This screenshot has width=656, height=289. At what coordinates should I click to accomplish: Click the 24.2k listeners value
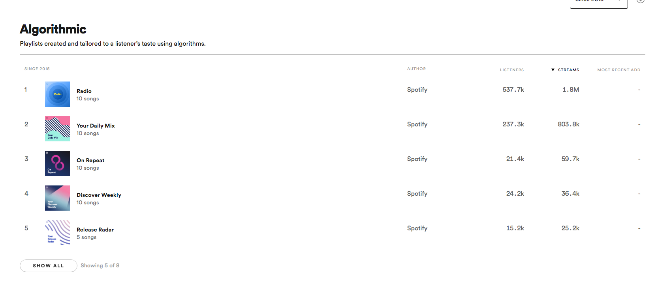coord(515,194)
